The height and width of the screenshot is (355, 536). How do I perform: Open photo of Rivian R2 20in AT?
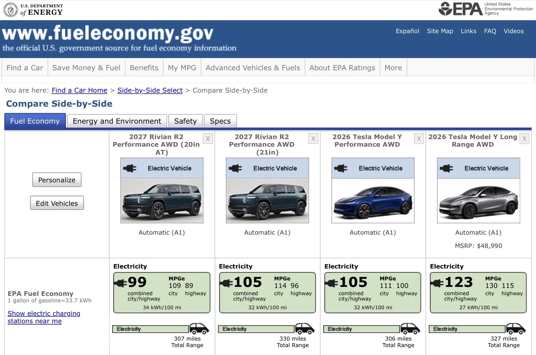[x=162, y=201]
